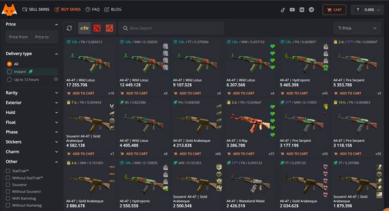Image resolution: width=389 pixels, height=211 pixels.
Task: Open the Price sort dropdown
Action: click(x=357, y=28)
